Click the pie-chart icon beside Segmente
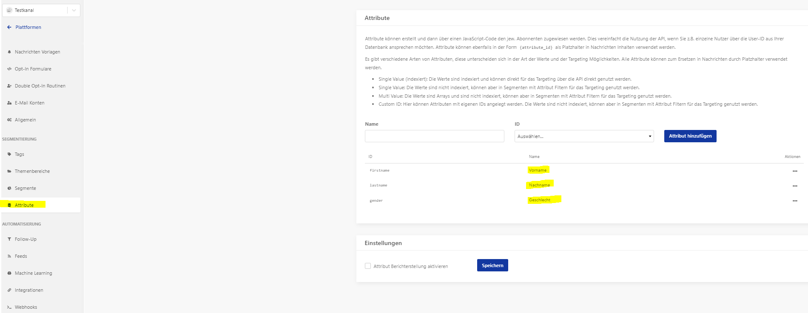Image resolution: width=808 pixels, height=313 pixels. click(x=9, y=188)
